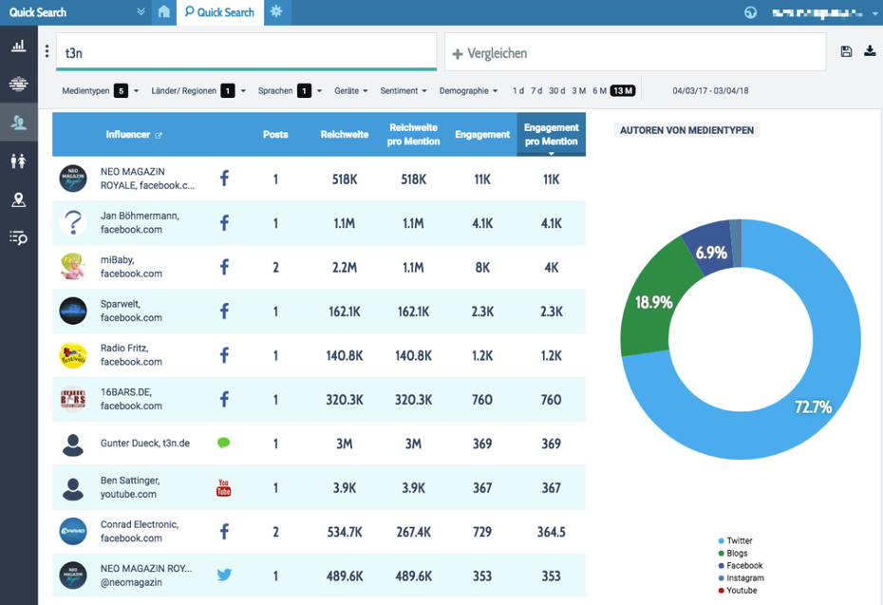The image size is (883, 605).
Task: Click the external link icon beside Influencer
Action: point(159,135)
